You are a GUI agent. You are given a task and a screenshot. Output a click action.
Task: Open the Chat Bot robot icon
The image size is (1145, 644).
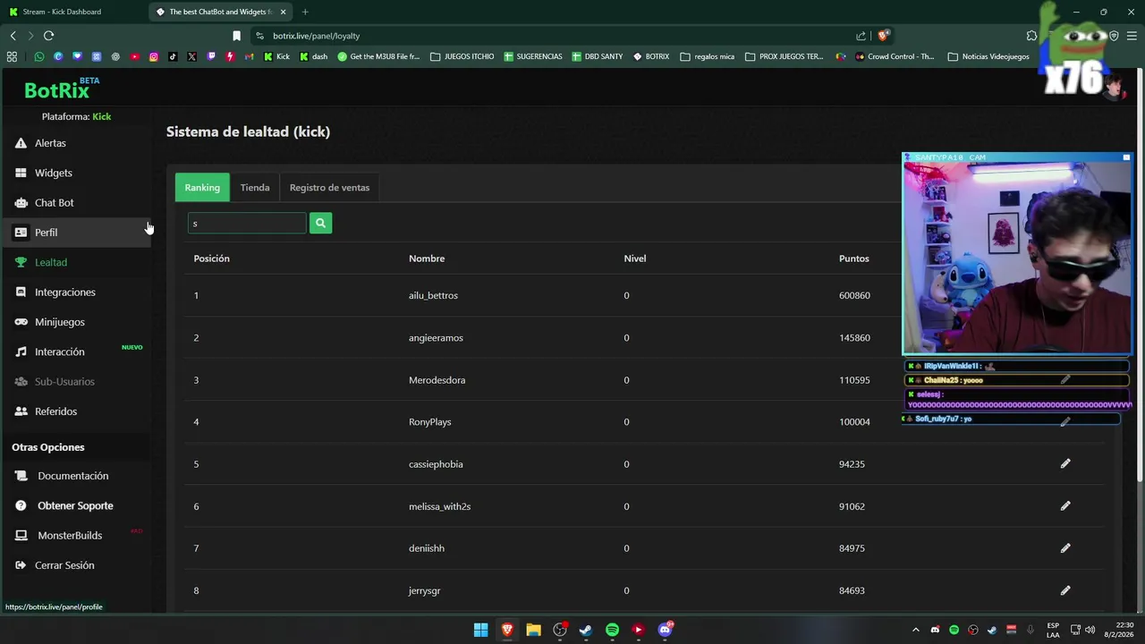(x=21, y=203)
